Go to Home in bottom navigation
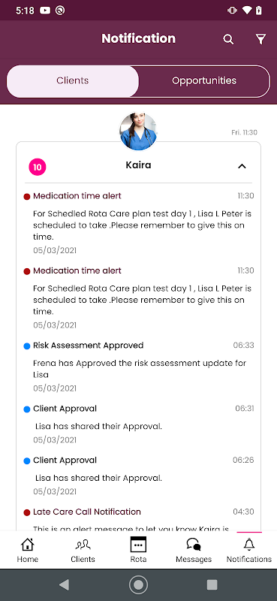The width and height of the screenshot is (277, 601). [28, 550]
